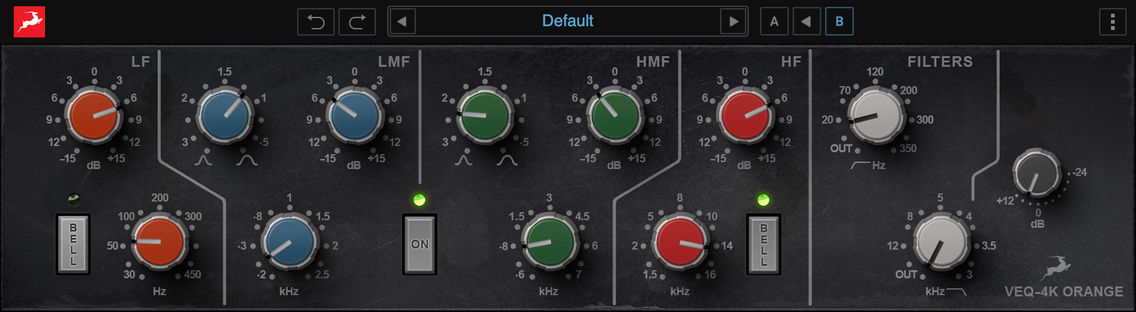Viewport: 1136px width, 312px height.
Task: Click the output gain dB knob
Action: click(x=1036, y=174)
